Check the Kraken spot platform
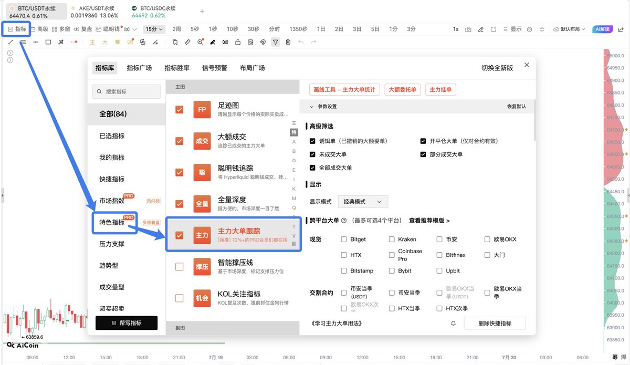 pos(392,239)
